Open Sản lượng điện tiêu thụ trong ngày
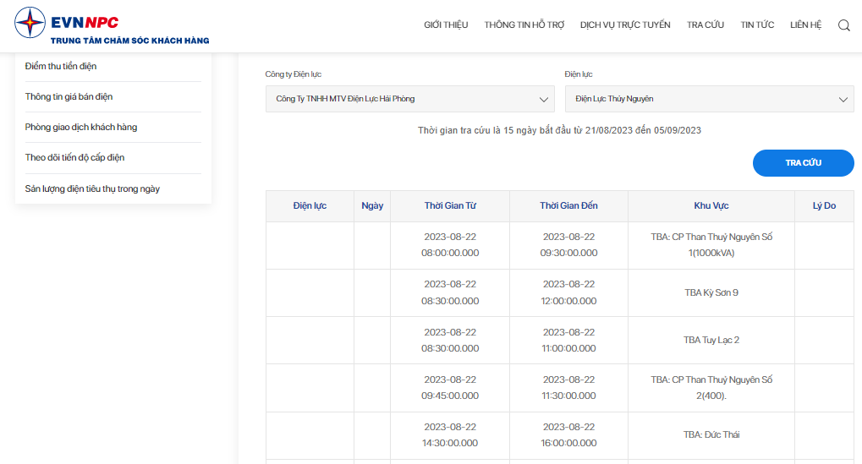 92,188
